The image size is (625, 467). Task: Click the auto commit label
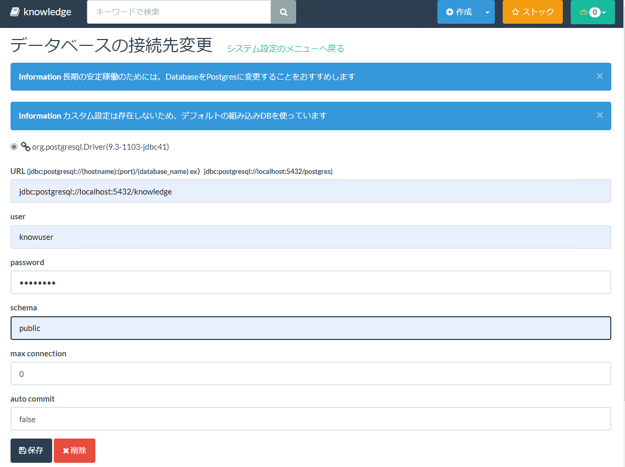tap(32, 399)
